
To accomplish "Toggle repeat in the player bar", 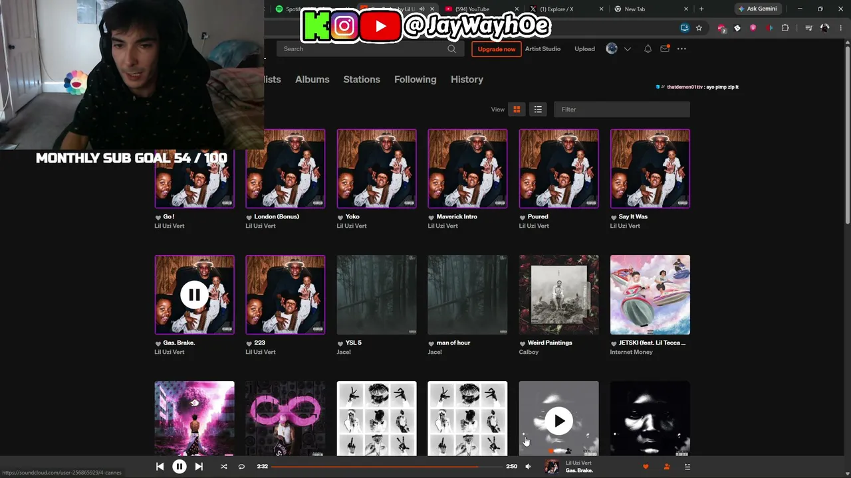I will tap(241, 467).
